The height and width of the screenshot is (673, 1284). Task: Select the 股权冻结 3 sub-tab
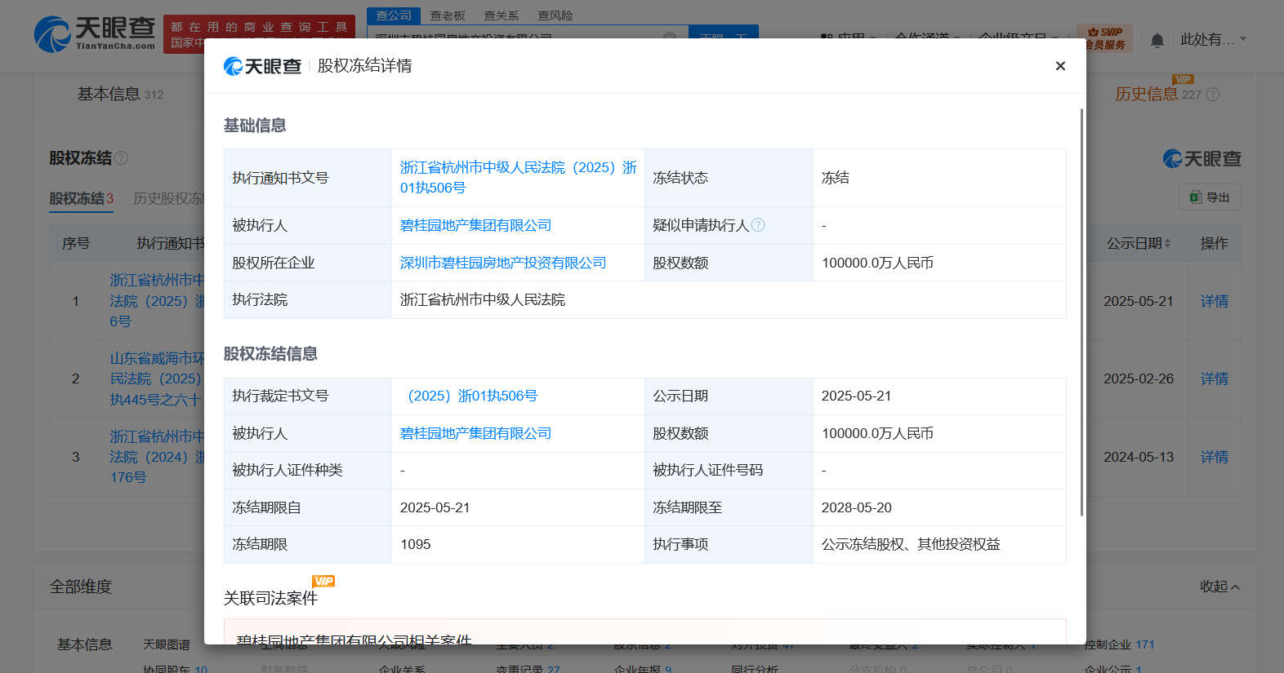[x=81, y=198]
